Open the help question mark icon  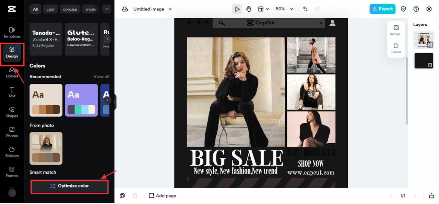pos(416,9)
